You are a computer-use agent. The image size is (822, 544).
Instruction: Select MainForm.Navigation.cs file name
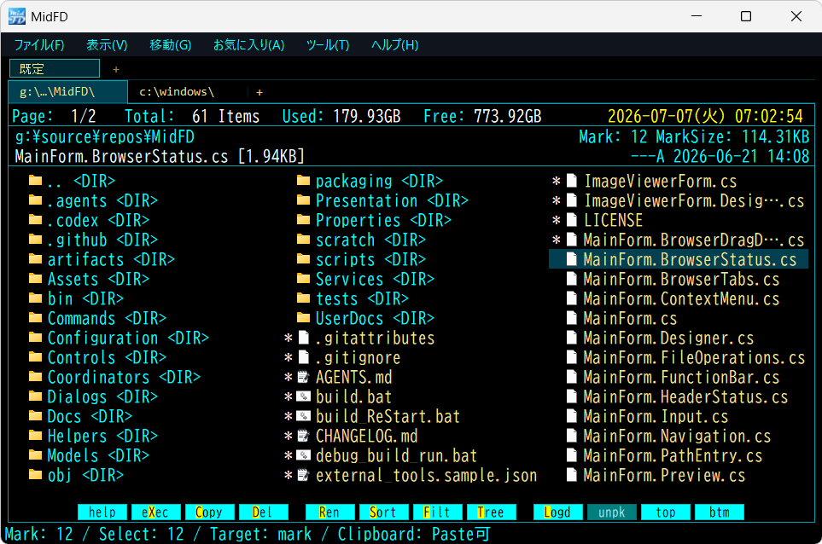[677, 437]
